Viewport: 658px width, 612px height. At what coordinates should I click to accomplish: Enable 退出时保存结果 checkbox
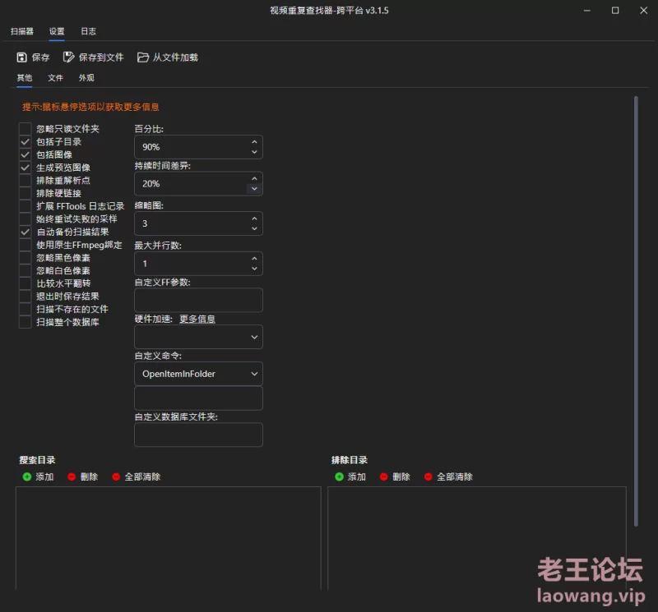[x=25, y=297]
